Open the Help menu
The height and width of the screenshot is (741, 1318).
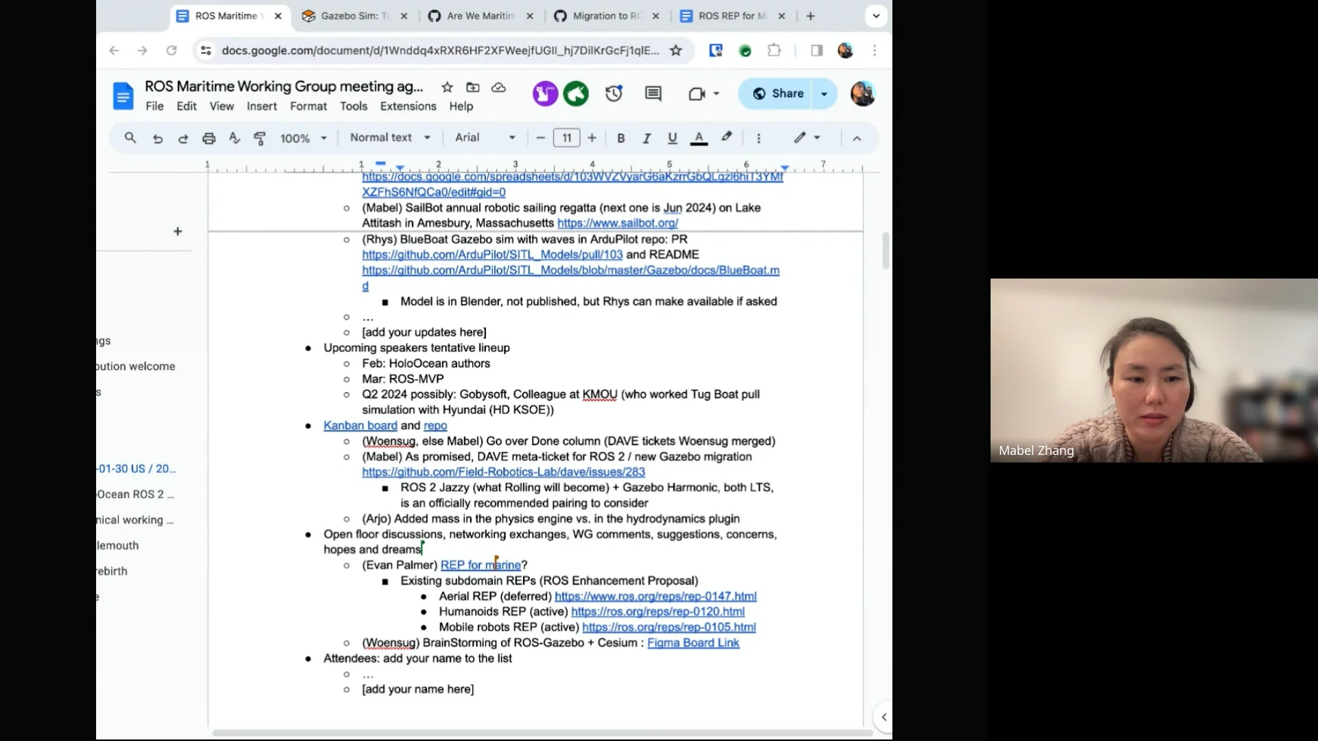pyautogui.click(x=461, y=106)
